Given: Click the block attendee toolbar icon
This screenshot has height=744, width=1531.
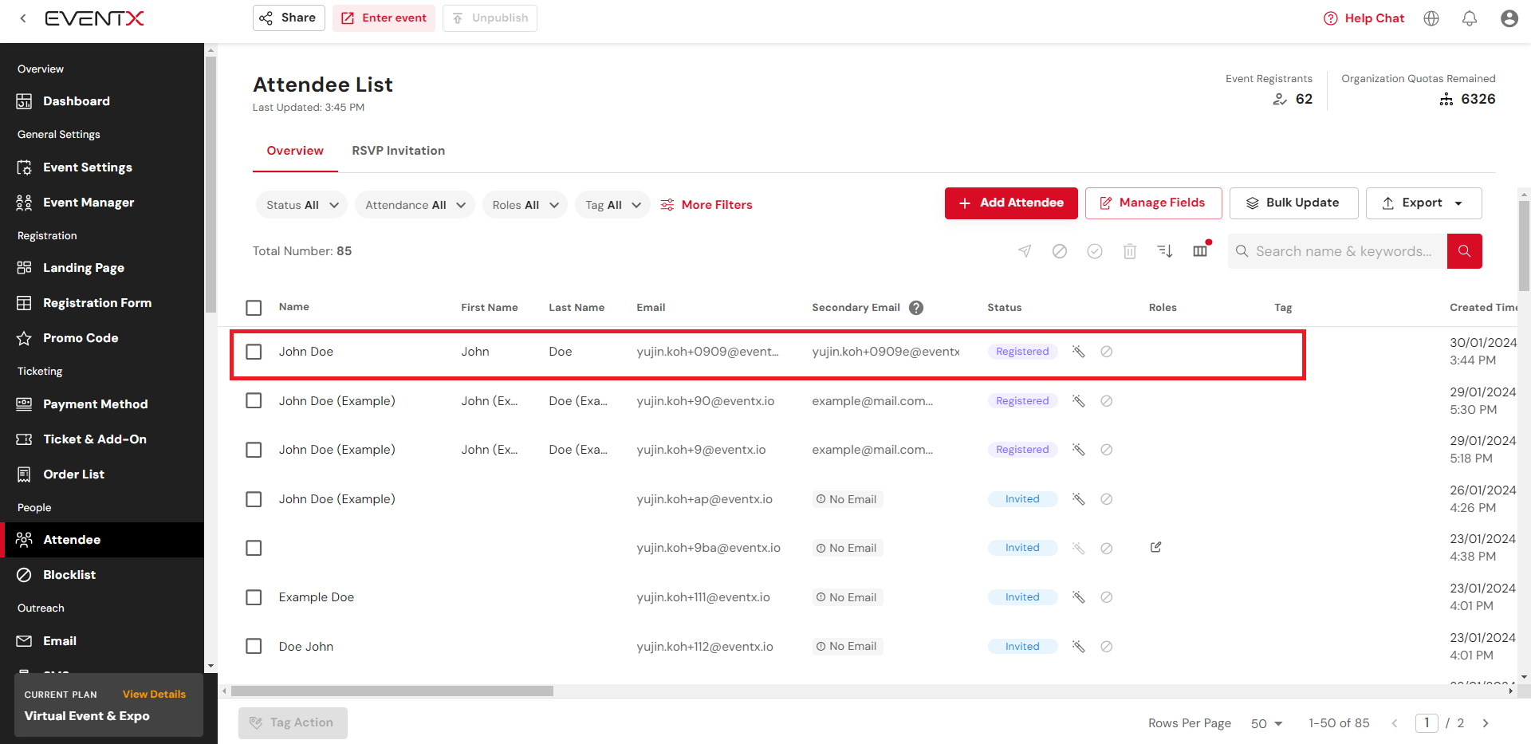Looking at the screenshot, I should pos(1060,251).
